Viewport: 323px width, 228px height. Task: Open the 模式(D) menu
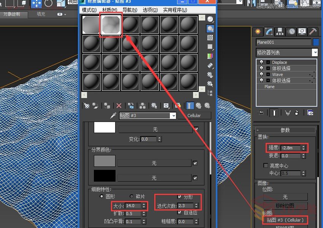89,10
